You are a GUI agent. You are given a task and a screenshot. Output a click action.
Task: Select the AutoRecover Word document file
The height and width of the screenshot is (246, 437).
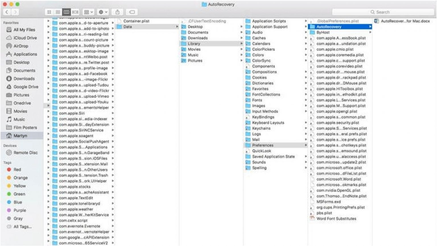(x=405, y=21)
